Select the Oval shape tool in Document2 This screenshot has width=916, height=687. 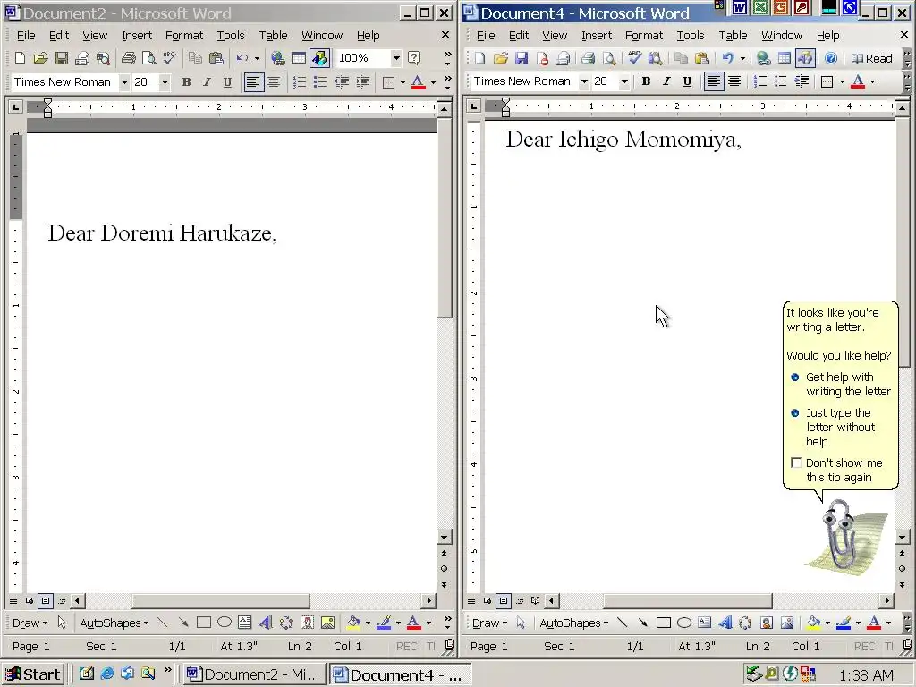pyautogui.click(x=225, y=623)
